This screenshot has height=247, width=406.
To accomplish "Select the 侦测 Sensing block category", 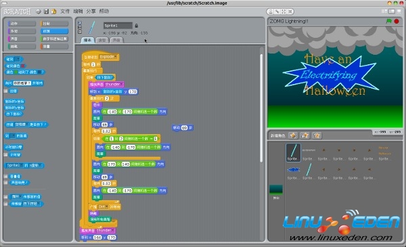I will click(54, 31).
